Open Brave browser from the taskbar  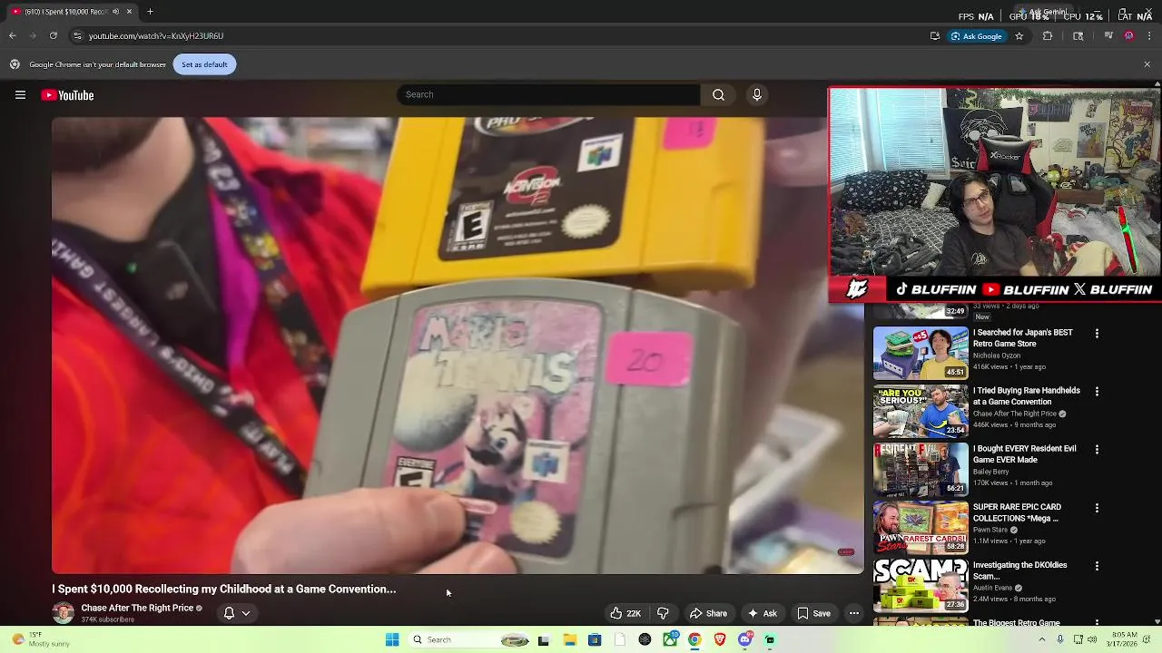coord(720,639)
